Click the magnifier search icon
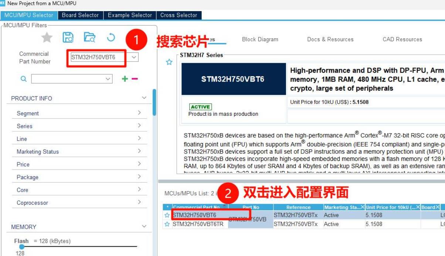 (24, 79)
